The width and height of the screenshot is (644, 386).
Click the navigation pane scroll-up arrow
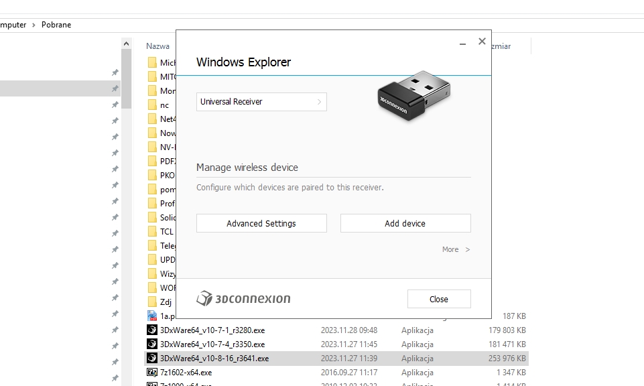[x=126, y=44]
